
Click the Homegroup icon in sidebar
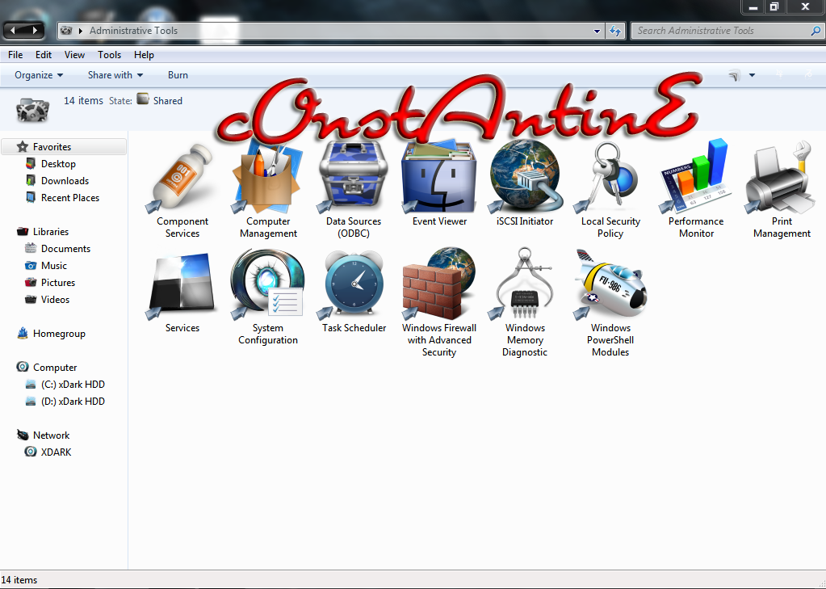[x=22, y=333]
